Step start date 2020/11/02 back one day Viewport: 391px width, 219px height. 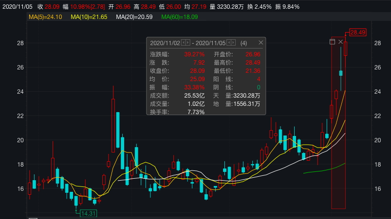pyautogui.click(x=183, y=43)
